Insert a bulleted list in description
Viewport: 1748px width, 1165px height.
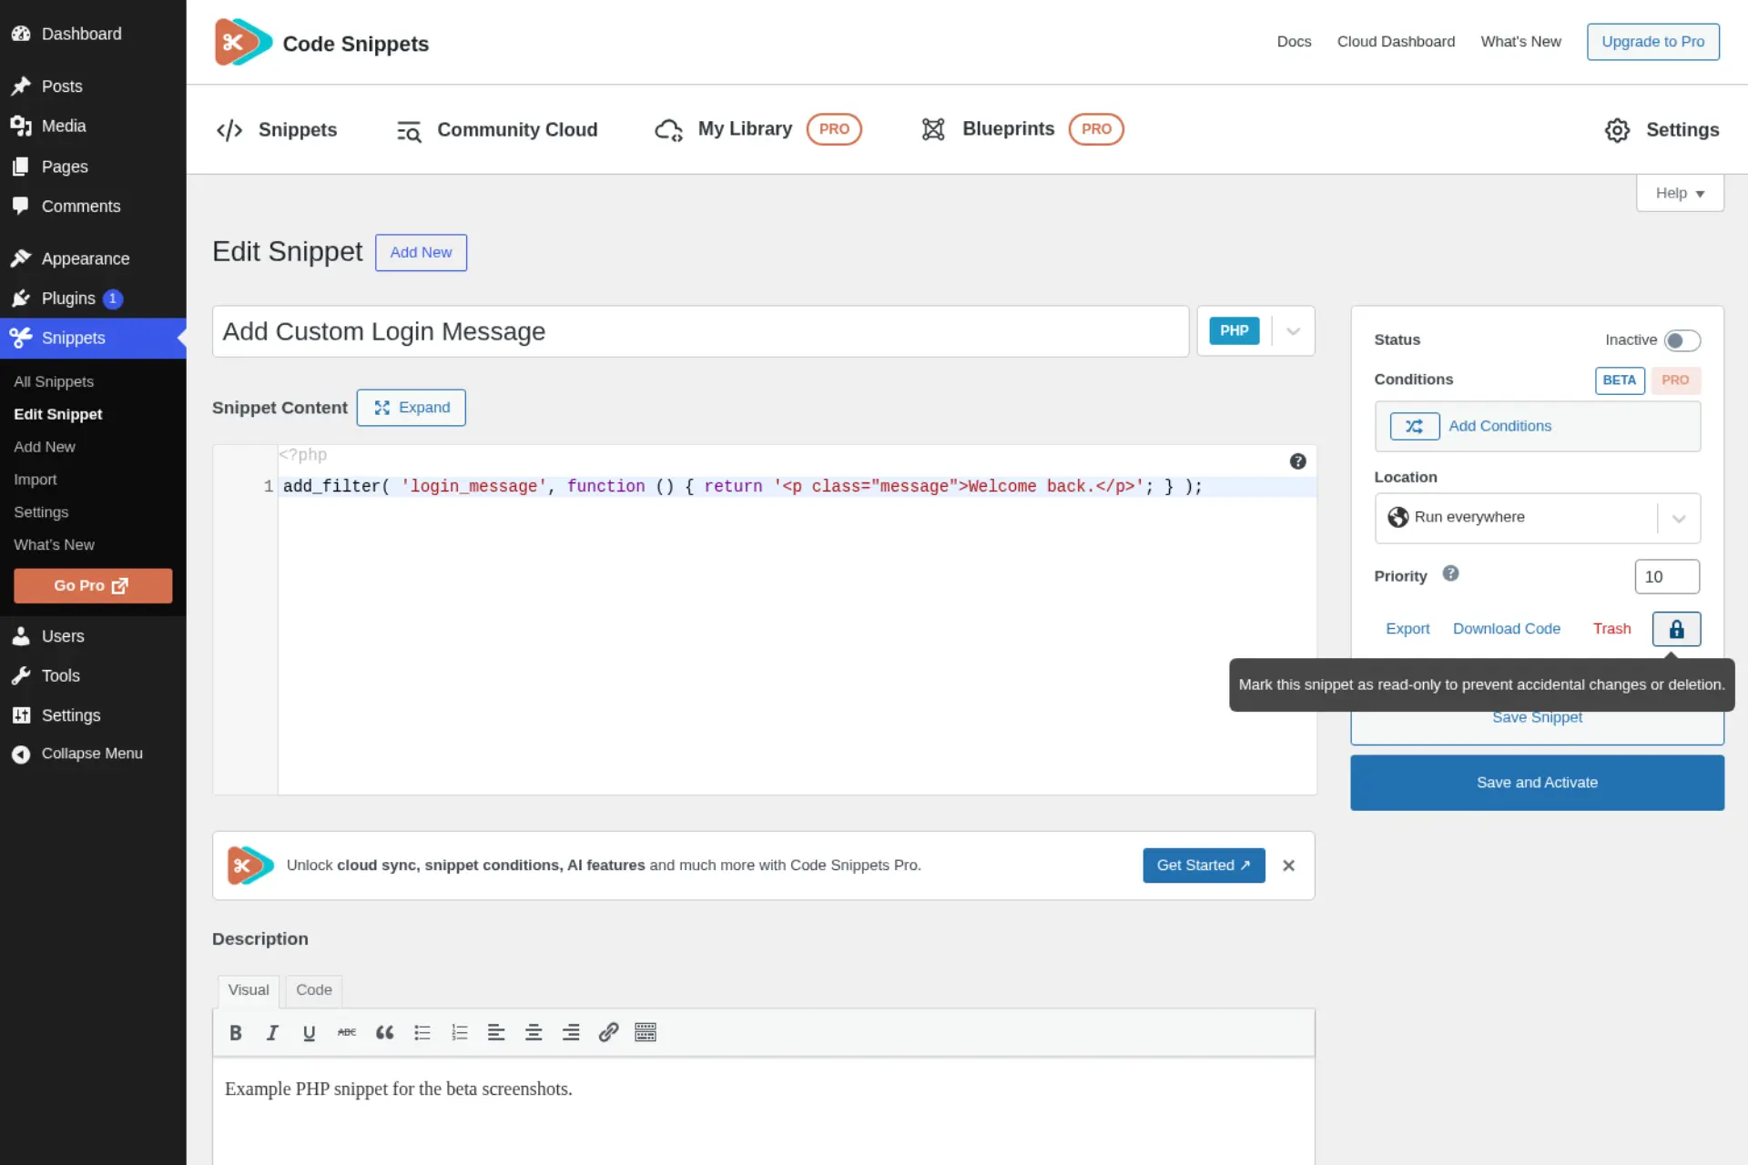[422, 1032]
